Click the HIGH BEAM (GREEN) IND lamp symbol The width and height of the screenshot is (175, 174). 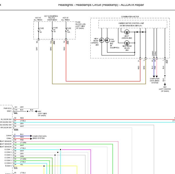point(101,40)
